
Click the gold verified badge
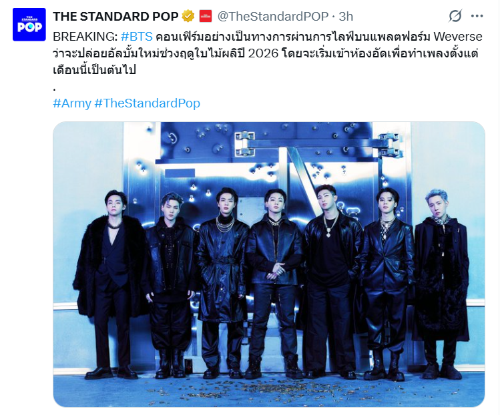pos(188,16)
